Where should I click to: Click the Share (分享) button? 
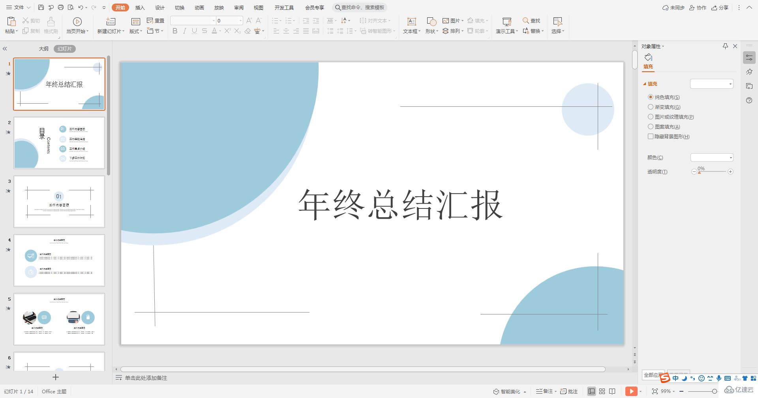[x=720, y=7]
